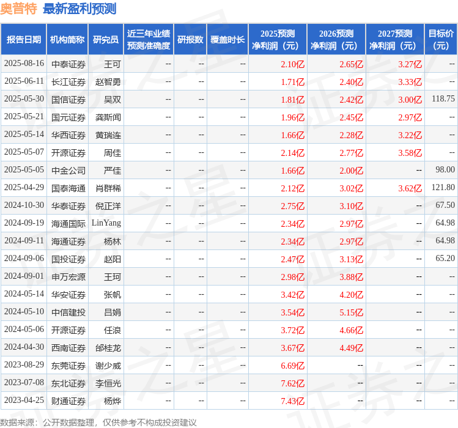Click the 2.10亿 profit value

click(x=292, y=64)
